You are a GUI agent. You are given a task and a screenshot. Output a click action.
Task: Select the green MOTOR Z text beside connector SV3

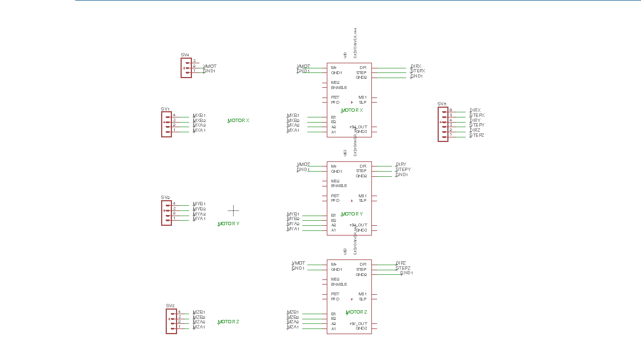[x=229, y=322]
